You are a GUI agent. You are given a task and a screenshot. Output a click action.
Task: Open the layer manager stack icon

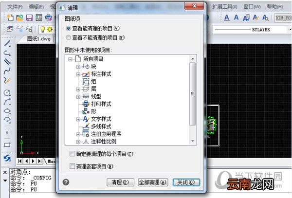click(10, 29)
